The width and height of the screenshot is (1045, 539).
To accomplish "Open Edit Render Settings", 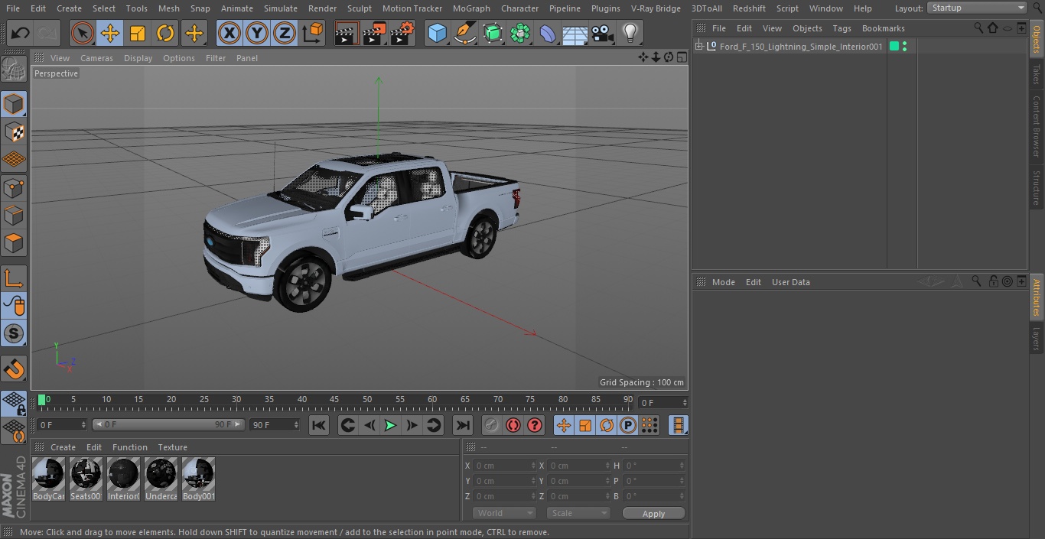I will [402, 33].
